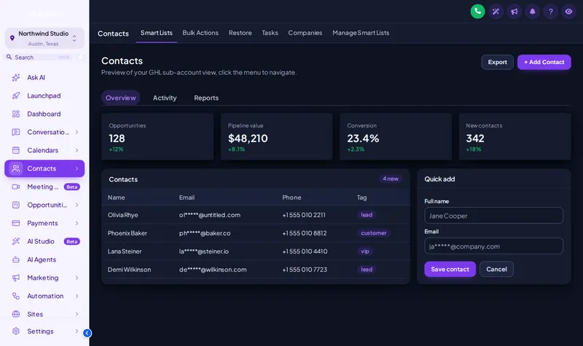
Task: Click the Olivia Rhye contact name
Action: 122,215
